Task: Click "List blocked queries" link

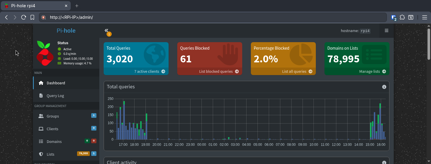Action: click(x=219, y=71)
